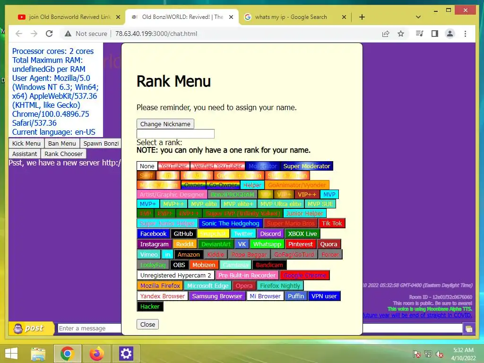
Task: Open the Ban Menu
Action: point(62,143)
